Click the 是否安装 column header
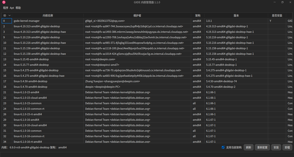This screenshot has width=294, height=157. [x=277, y=15]
